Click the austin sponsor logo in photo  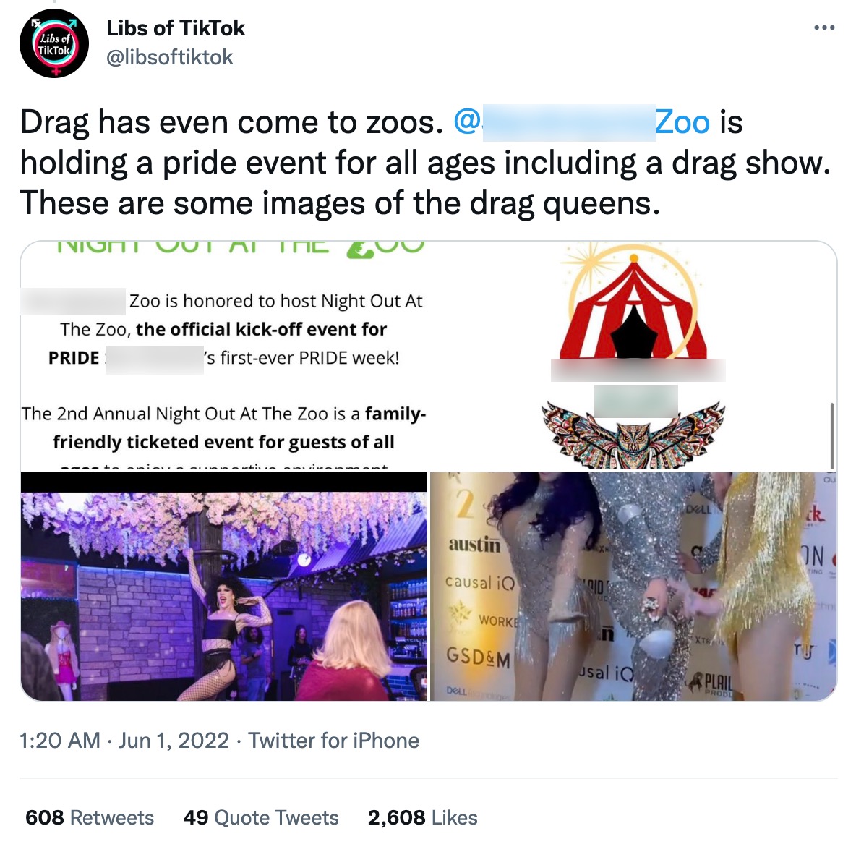coord(474,545)
